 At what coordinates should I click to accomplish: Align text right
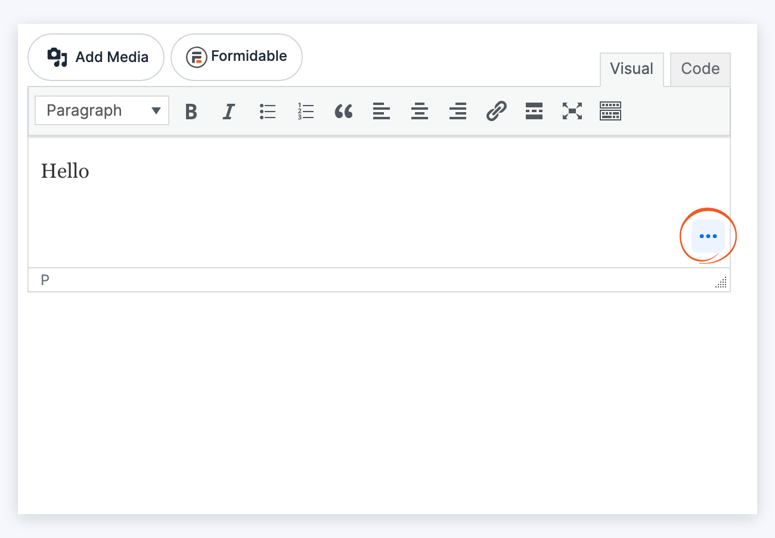[458, 111]
